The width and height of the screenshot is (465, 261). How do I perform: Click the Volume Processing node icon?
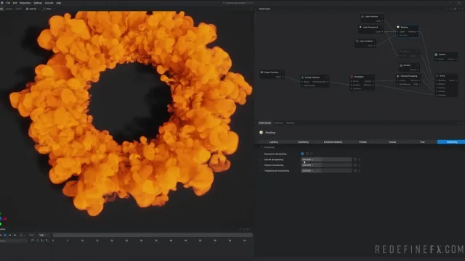click(398, 76)
